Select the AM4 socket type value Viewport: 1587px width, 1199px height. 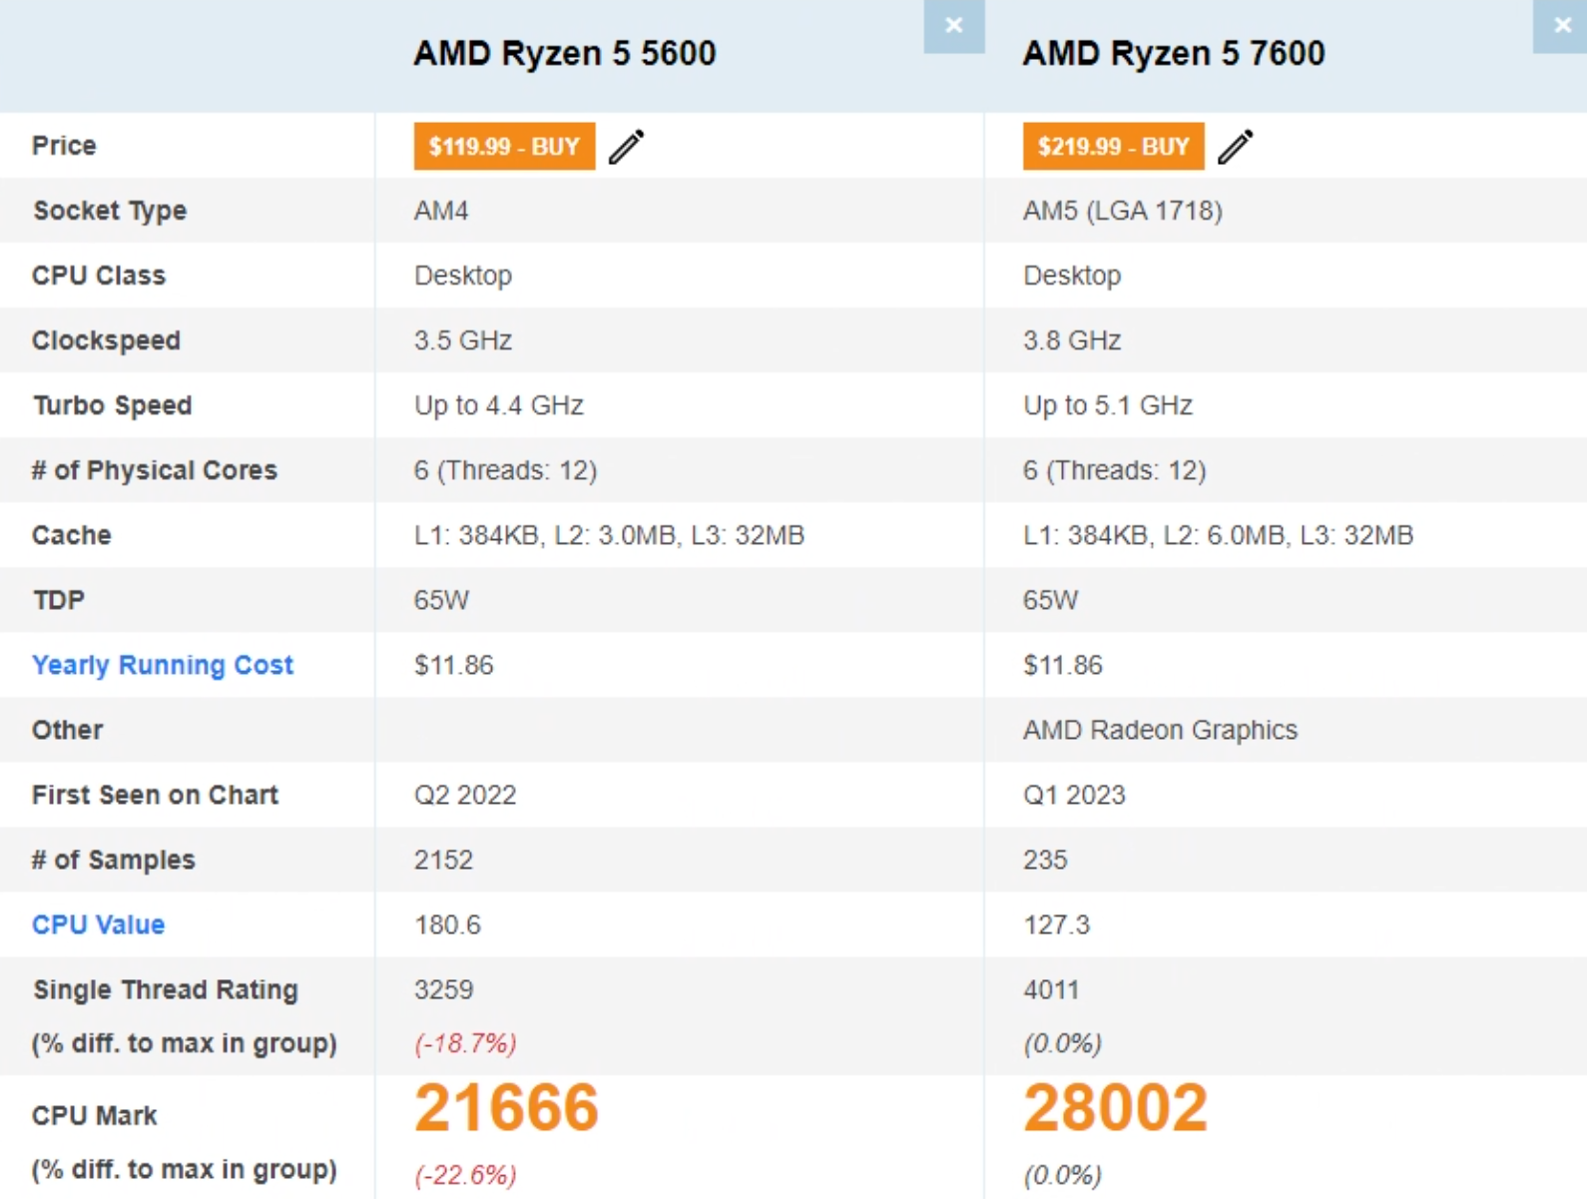tap(441, 211)
